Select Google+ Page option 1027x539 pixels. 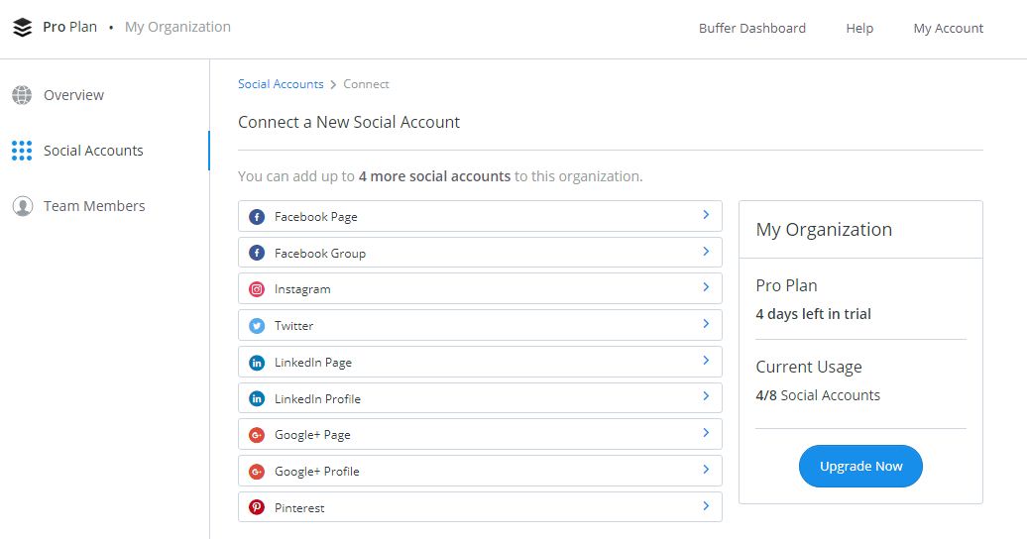(480, 434)
